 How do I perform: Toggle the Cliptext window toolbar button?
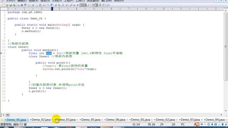[x=96, y=5]
